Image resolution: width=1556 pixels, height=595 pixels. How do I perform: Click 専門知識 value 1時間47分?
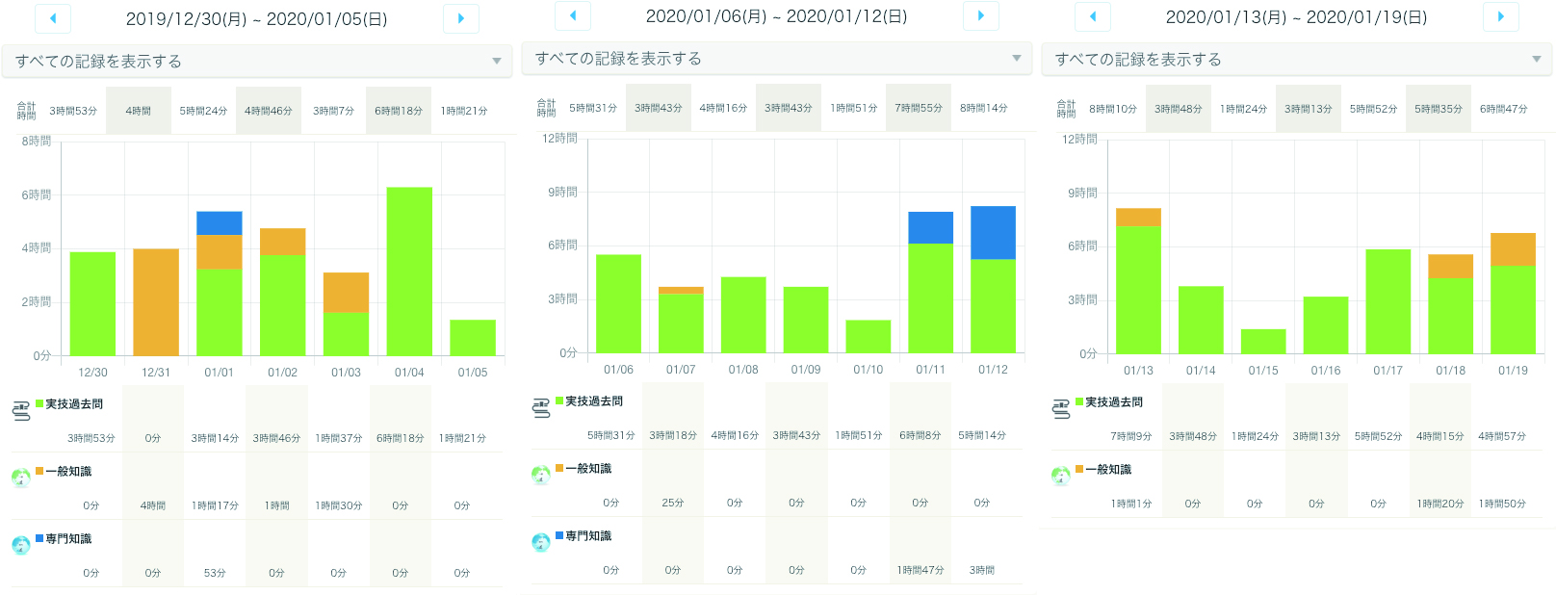point(921,570)
